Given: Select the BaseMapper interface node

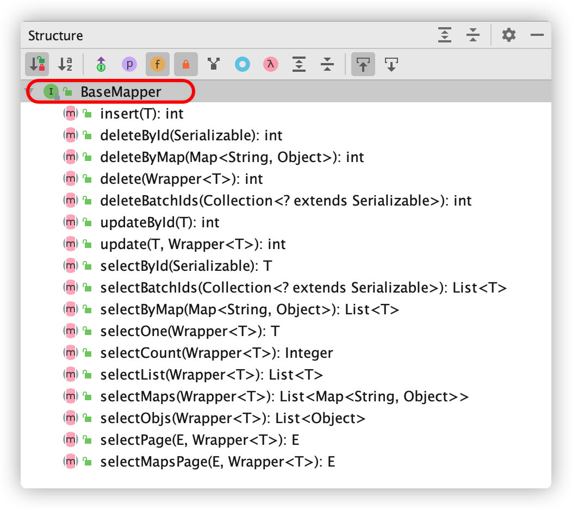Looking at the screenshot, I should tap(121, 92).
